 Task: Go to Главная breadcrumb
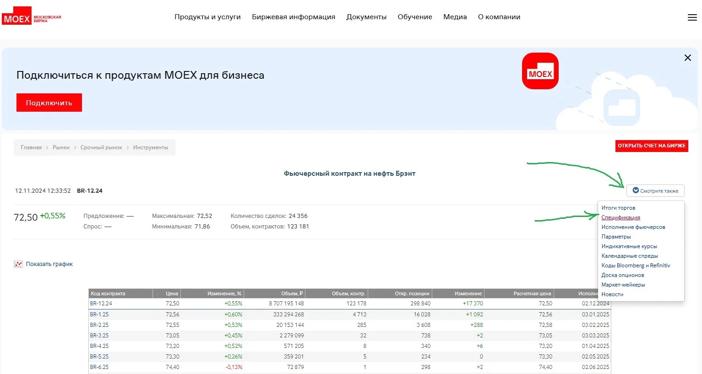pyautogui.click(x=31, y=147)
